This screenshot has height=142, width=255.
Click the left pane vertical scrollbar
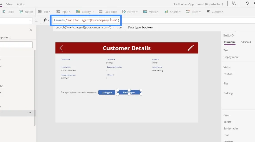(35, 88)
